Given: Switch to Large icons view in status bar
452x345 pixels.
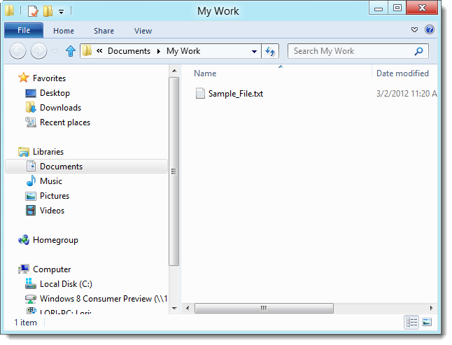Looking at the screenshot, I should tap(427, 322).
